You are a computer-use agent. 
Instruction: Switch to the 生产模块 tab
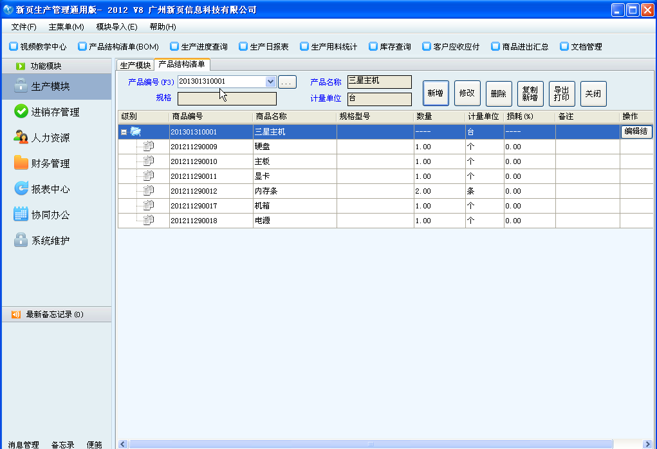[136, 64]
